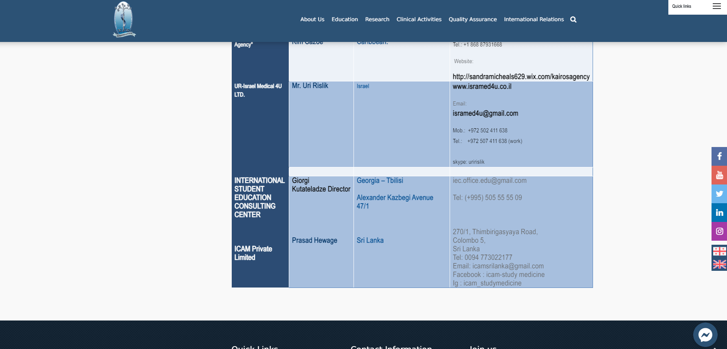Open the www.isramed4u.co.il link

coord(482,86)
